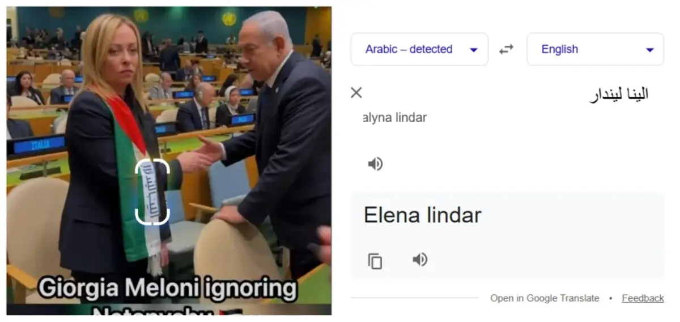Click the arrow next to English
Screen dimensions: 680x322
(650, 50)
